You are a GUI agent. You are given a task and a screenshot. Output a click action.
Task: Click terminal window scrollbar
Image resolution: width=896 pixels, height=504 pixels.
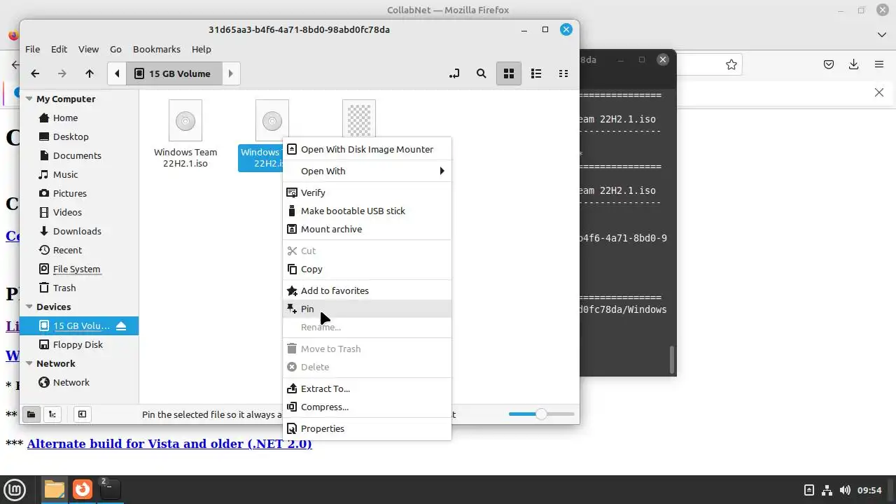point(672,359)
